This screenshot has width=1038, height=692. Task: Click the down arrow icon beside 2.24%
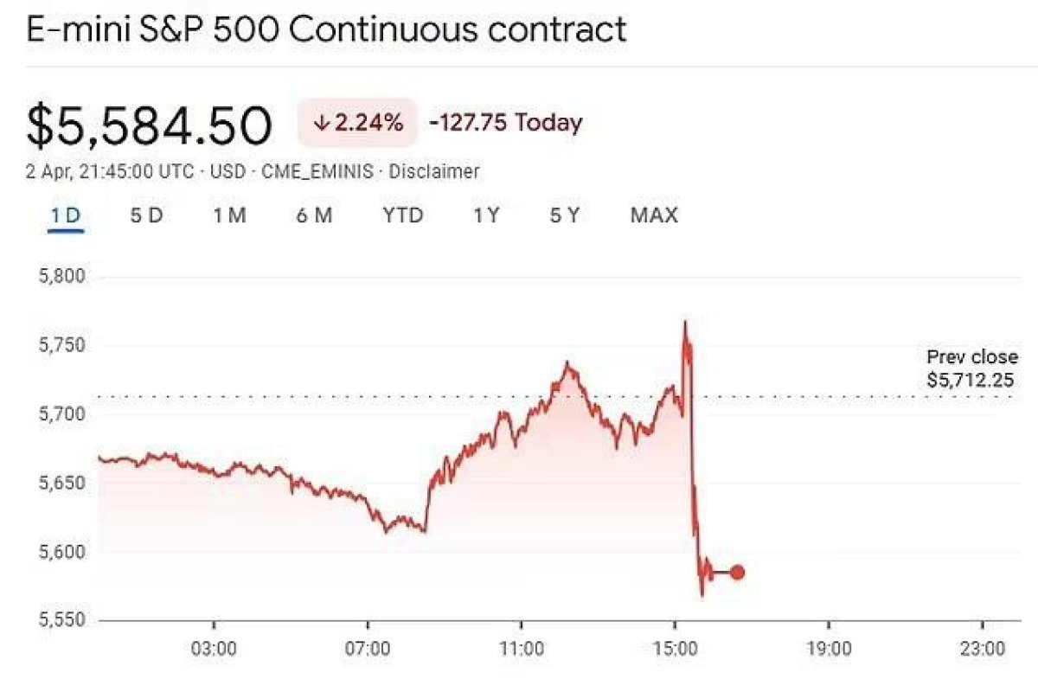322,123
